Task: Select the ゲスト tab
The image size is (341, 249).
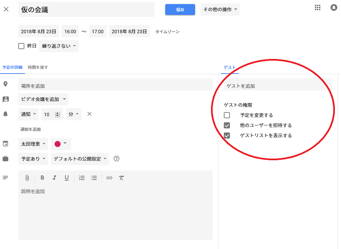Action: point(230,67)
